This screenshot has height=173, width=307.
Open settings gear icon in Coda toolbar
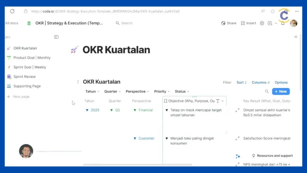[x=262, y=23]
